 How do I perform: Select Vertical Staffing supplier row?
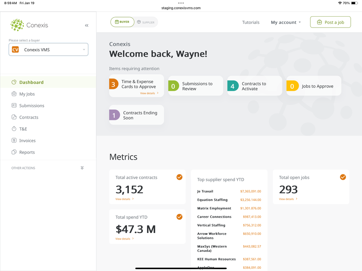229,225
